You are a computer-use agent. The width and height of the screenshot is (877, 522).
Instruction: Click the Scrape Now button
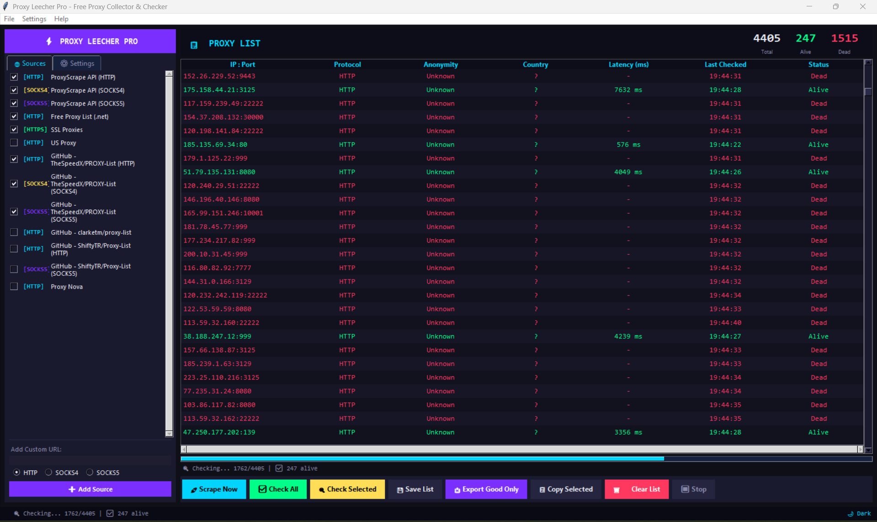click(214, 489)
